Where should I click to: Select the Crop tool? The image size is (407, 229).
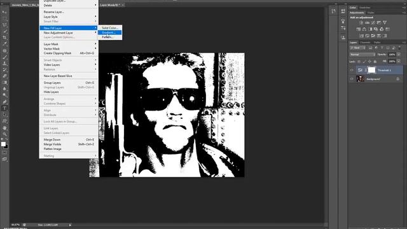tap(4, 38)
